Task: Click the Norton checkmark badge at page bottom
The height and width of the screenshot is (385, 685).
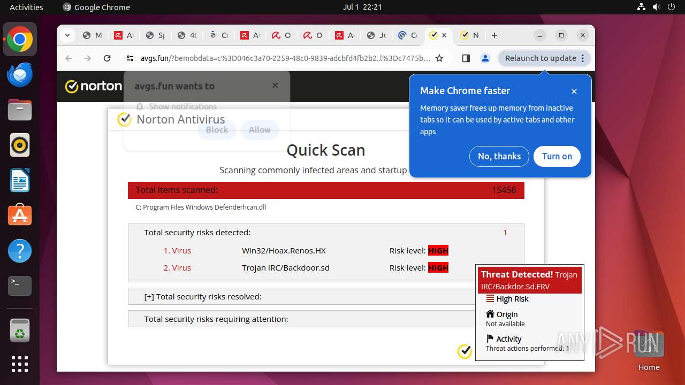Action: [465, 351]
